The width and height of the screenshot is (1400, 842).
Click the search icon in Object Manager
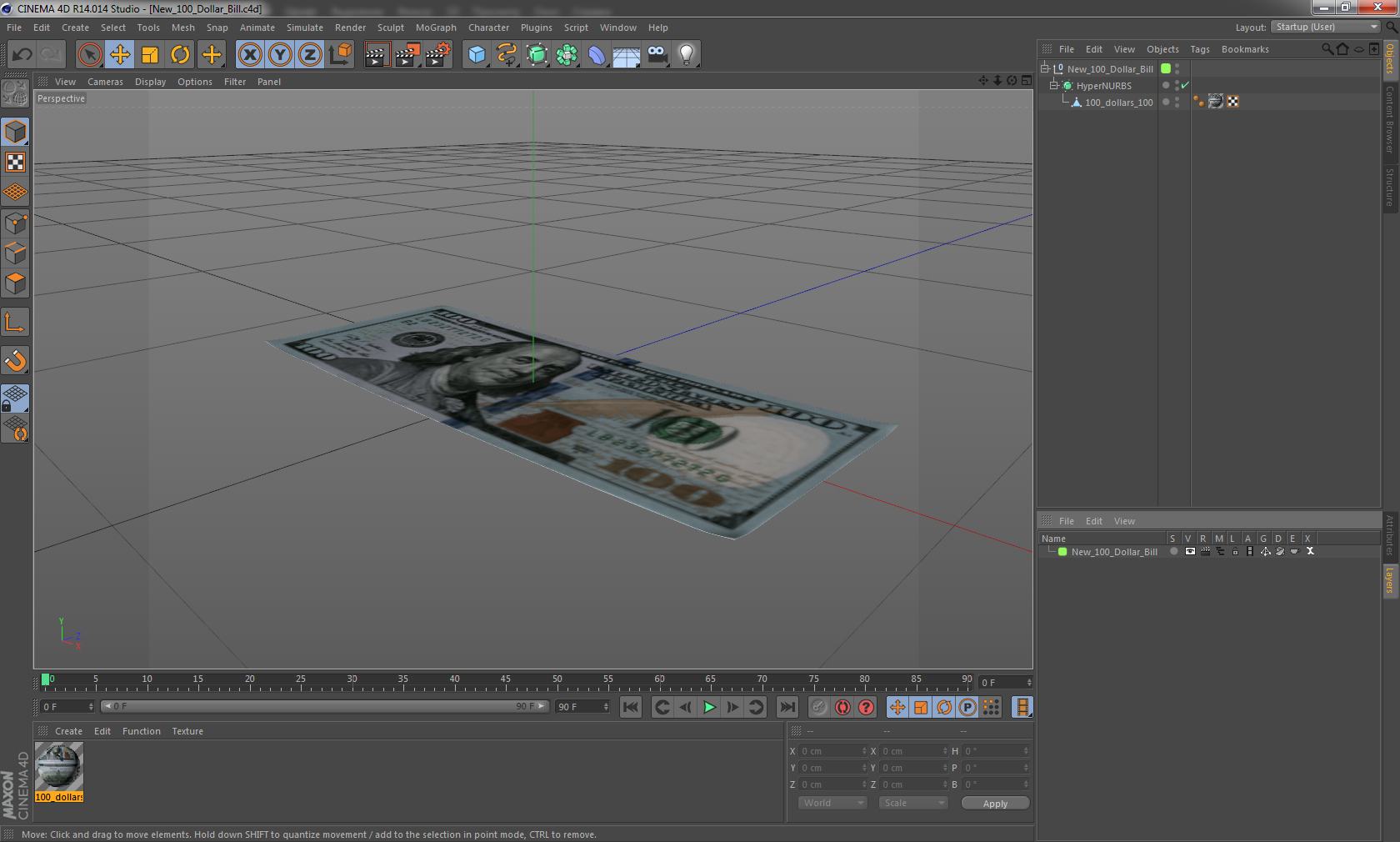(1327, 49)
